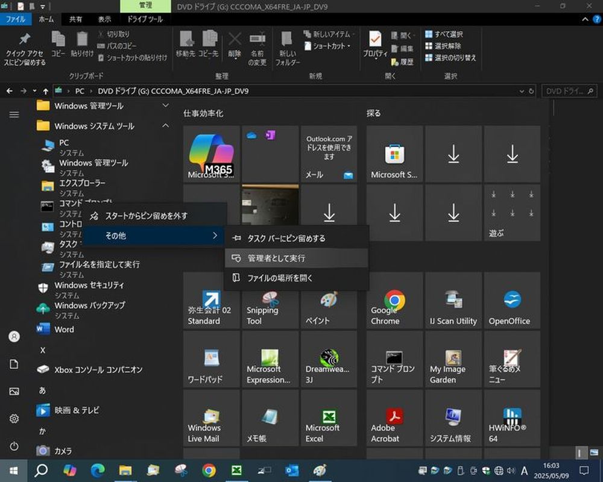Image resolution: width=603 pixels, height=482 pixels.
Task: Open the user account icon in Start
Action: (x=14, y=337)
